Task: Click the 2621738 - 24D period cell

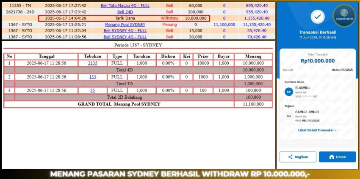Action: [20, 12]
